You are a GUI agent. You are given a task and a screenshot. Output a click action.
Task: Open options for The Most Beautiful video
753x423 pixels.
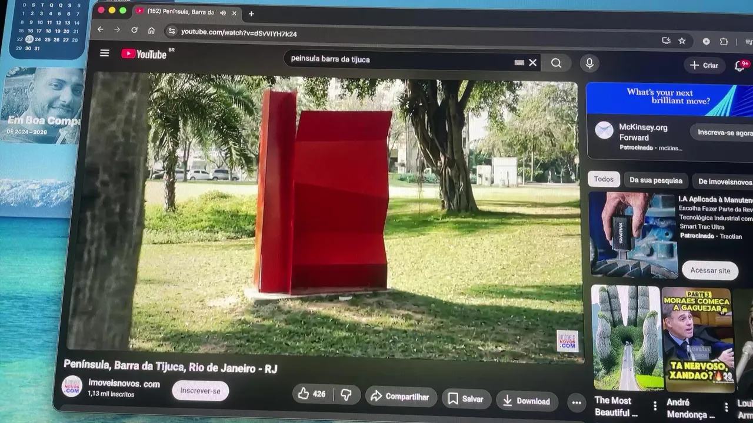coord(655,405)
